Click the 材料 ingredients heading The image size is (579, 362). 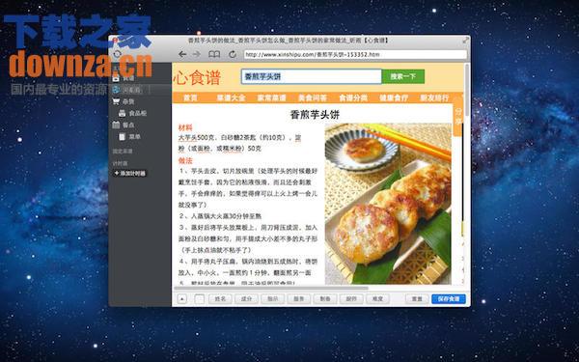coord(185,127)
